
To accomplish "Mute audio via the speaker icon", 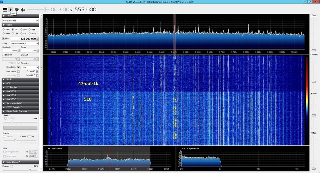I will pos(22,10).
